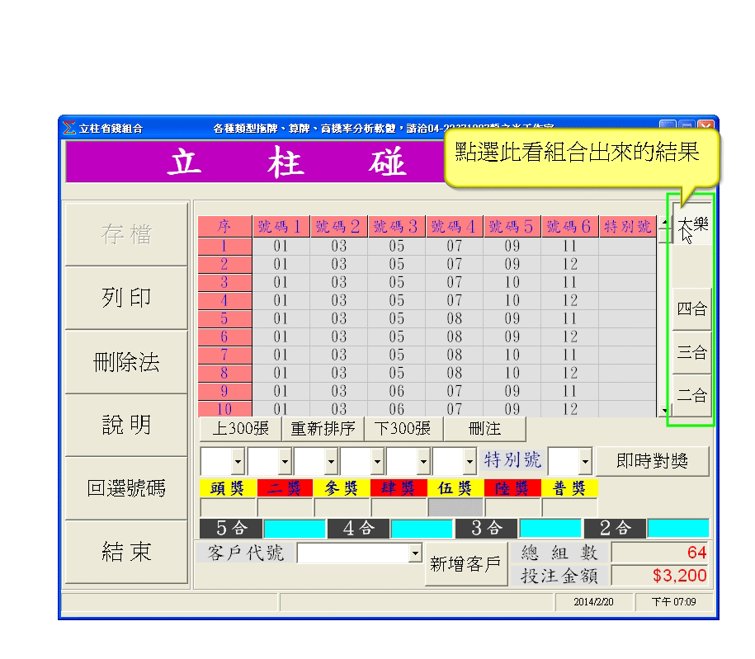
Task: Open the sixth number dropdown
Action: 470,462
